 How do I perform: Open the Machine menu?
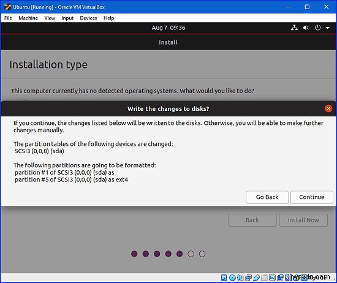point(28,18)
